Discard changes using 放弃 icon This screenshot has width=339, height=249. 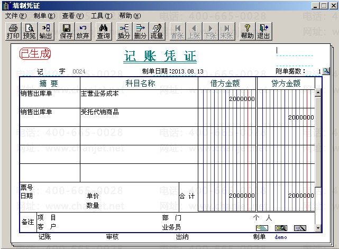pos(83,32)
